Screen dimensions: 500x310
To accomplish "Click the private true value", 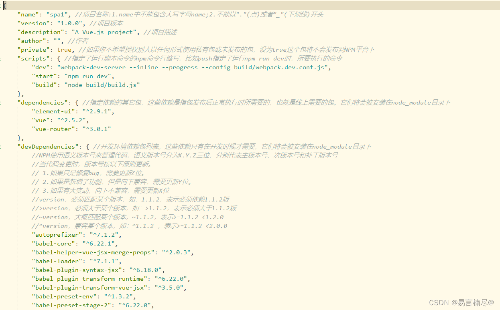I will (x=64, y=49).
